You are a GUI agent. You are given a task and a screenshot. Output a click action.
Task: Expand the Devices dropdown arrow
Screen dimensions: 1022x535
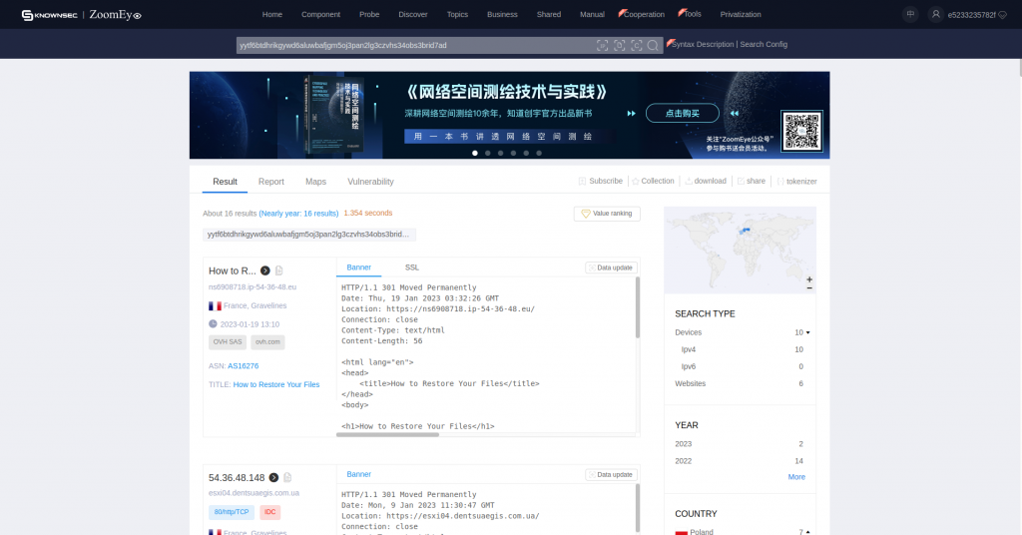[807, 332]
